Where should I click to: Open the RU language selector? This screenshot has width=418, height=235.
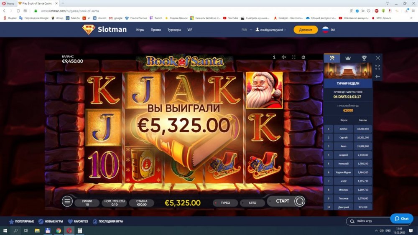329,30
